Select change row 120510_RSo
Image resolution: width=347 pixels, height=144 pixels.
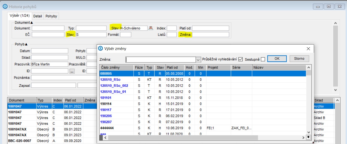pyautogui.click(x=203, y=80)
